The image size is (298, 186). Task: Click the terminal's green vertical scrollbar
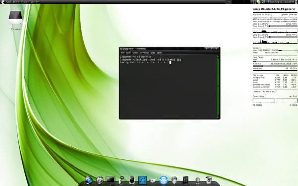pyautogui.click(x=218, y=86)
